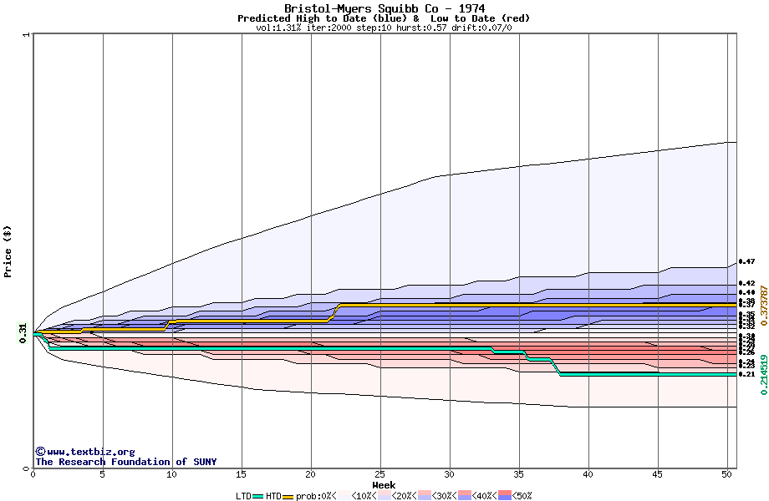
Task: Click the "step:10" parameter text
Action: [374, 28]
